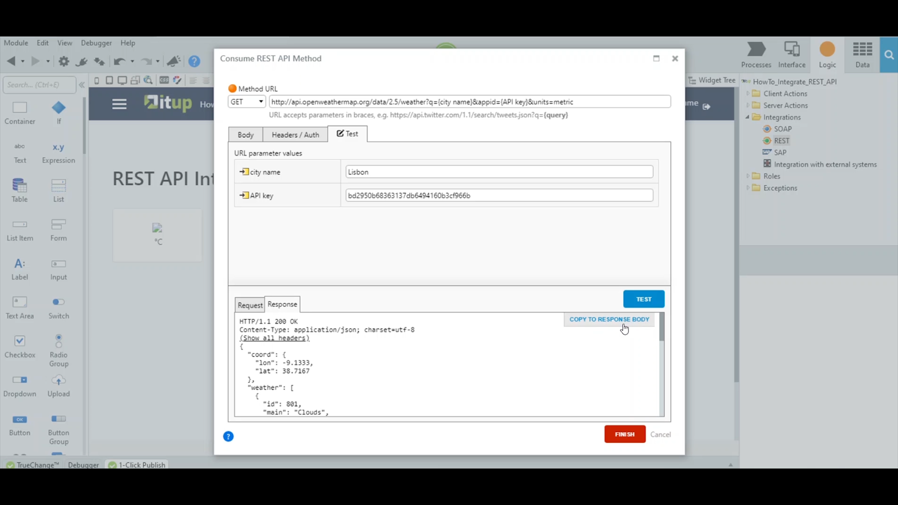Screen dimensions: 898x505
Task: Click the merge/compare arrows toolbar icon
Action: (99, 61)
